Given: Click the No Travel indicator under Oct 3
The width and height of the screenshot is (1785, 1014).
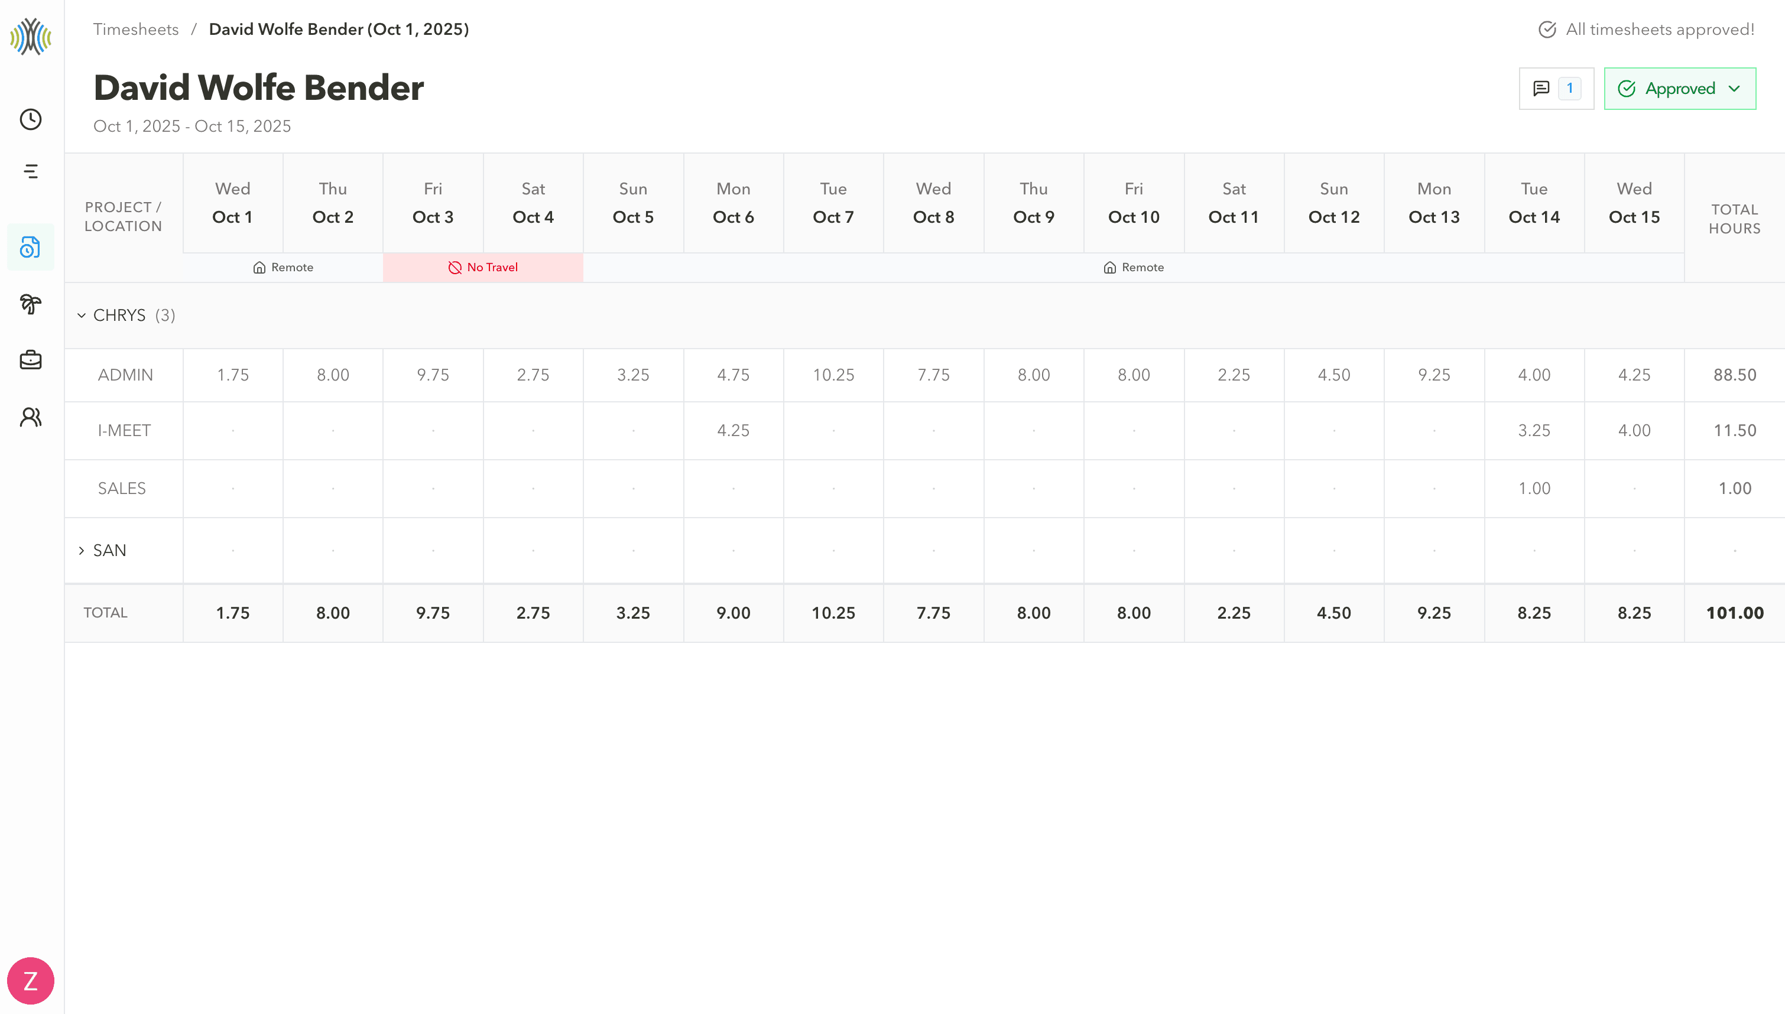Looking at the screenshot, I should click(483, 266).
